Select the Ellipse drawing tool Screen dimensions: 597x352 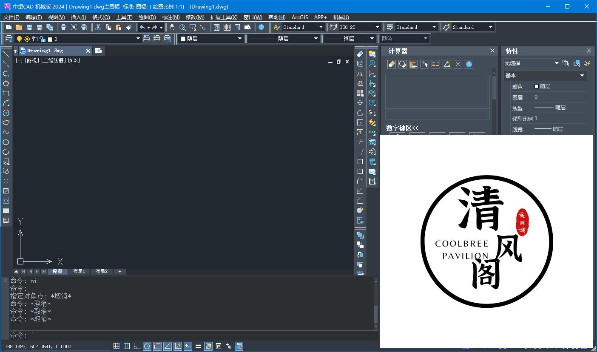[x=6, y=142]
